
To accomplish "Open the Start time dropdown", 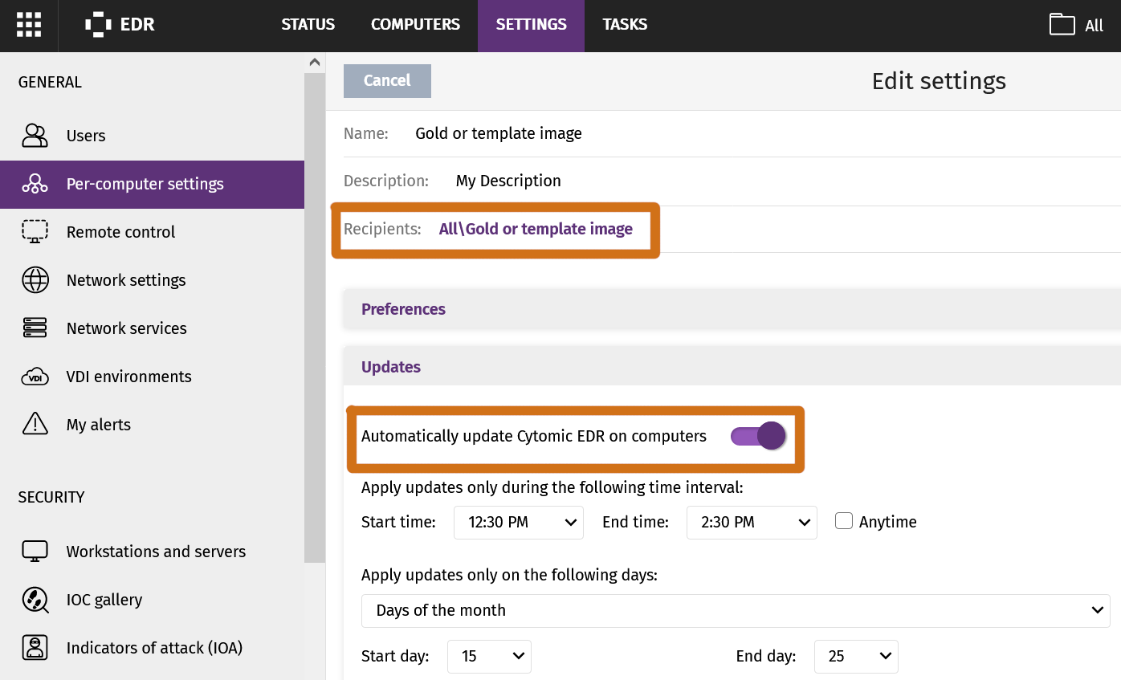I will pyautogui.click(x=519, y=522).
